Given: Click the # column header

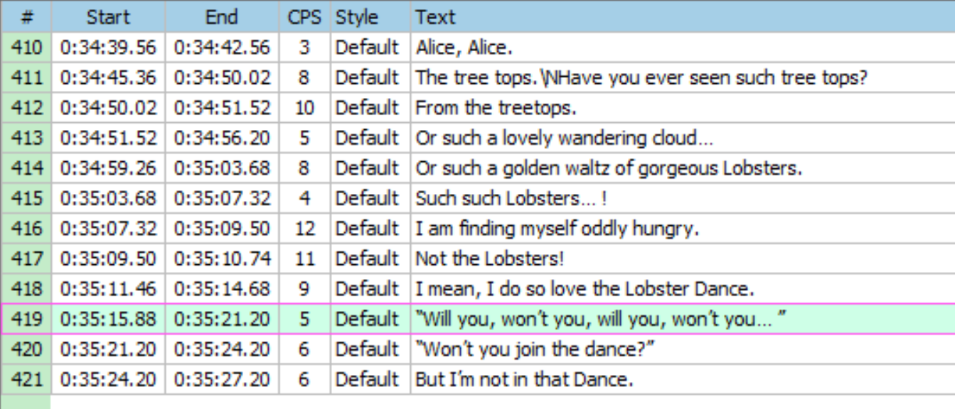Looking at the screenshot, I should click(27, 17).
